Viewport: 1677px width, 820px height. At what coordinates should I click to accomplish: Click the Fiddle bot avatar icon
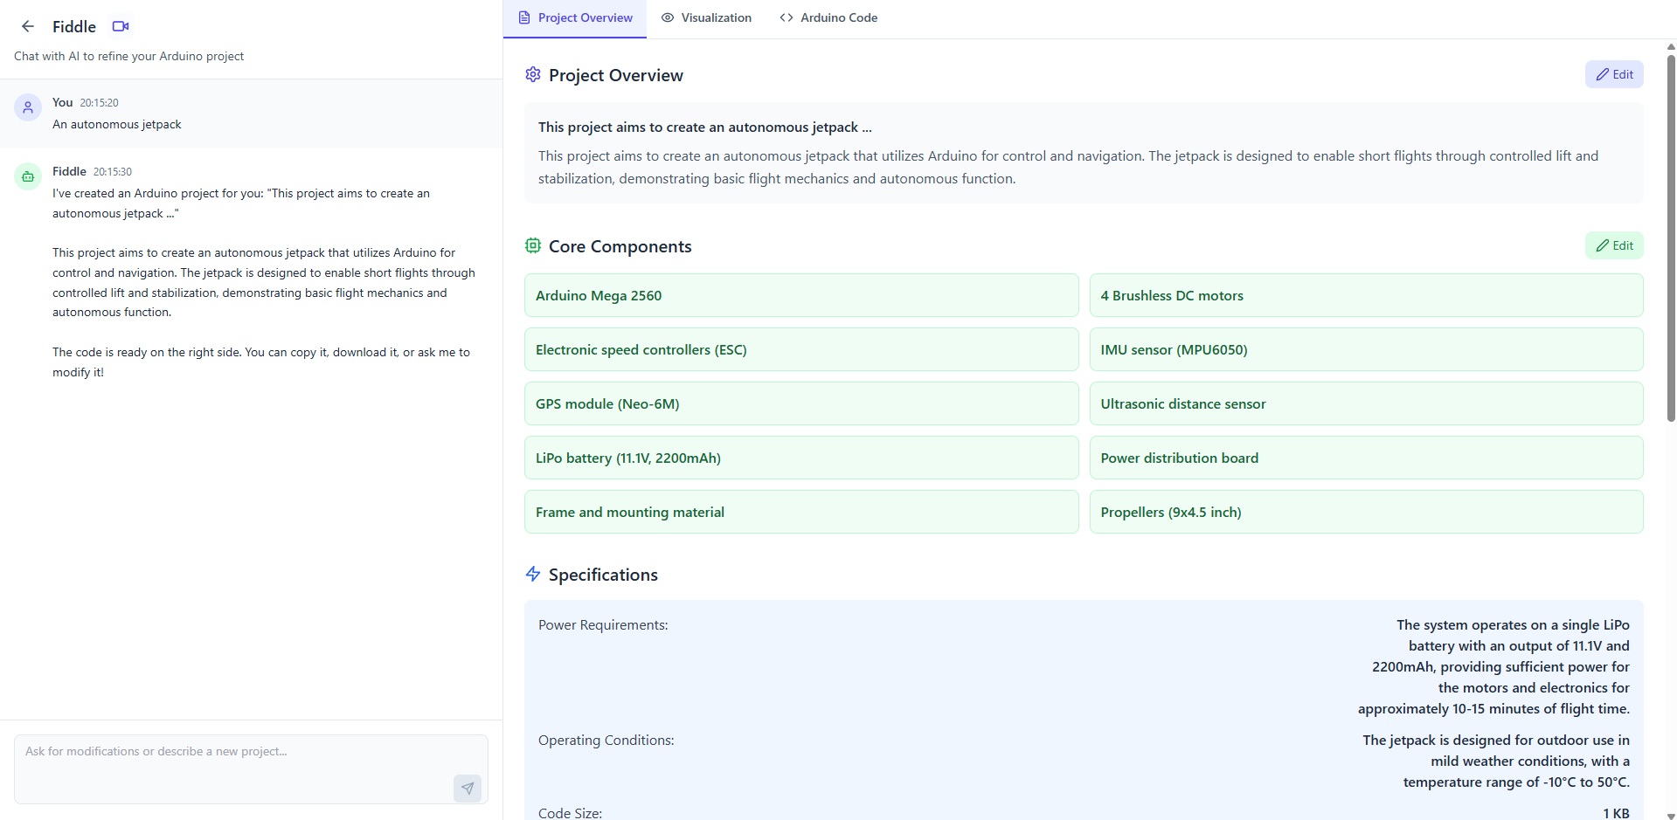[28, 176]
